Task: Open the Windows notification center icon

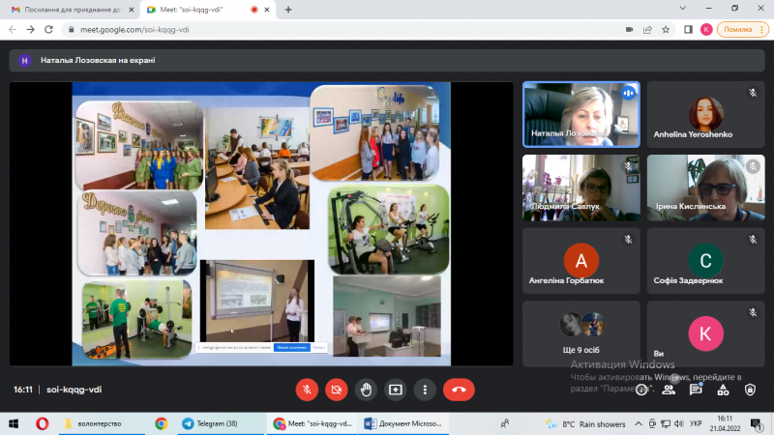Action: [x=756, y=423]
